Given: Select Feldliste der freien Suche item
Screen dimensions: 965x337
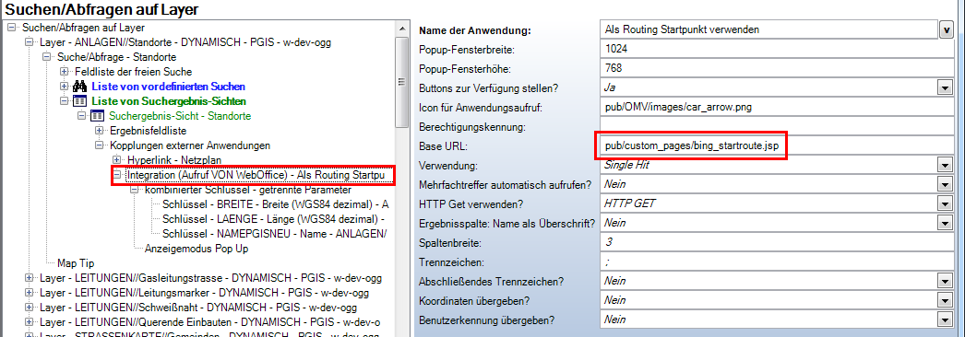Looking at the screenshot, I should click(x=134, y=72).
